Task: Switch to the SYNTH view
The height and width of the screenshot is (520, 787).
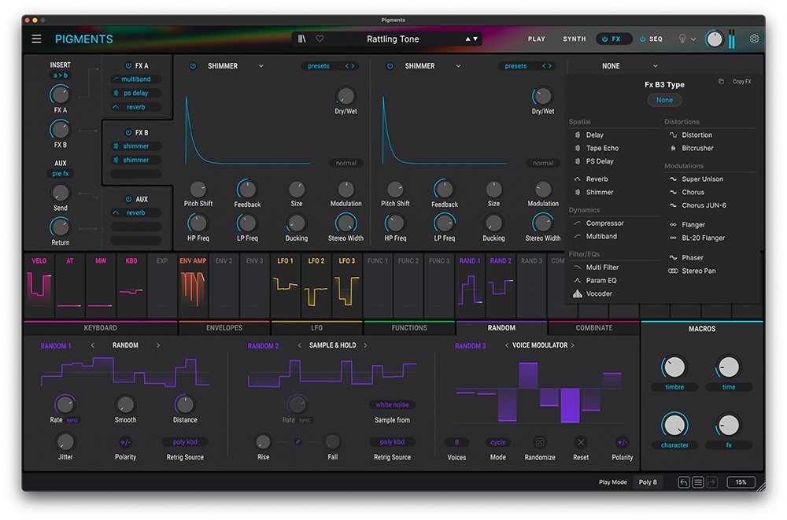Action: coord(575,39)
